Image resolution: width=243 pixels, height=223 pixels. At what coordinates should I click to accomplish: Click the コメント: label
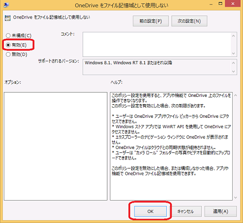[68, 34]
